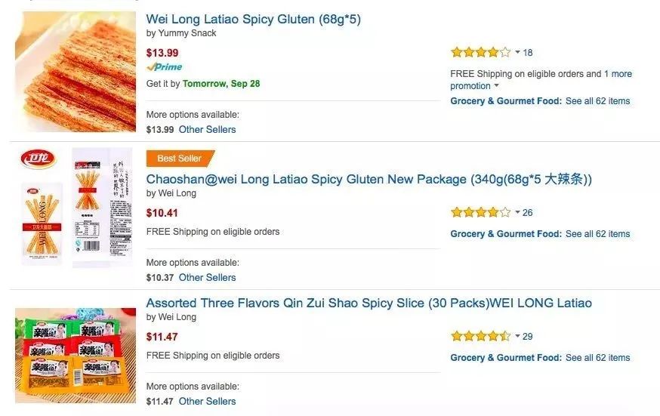
Task: Open Assorted Three Flavors Qin Zui Shao title
Action: 369,303
